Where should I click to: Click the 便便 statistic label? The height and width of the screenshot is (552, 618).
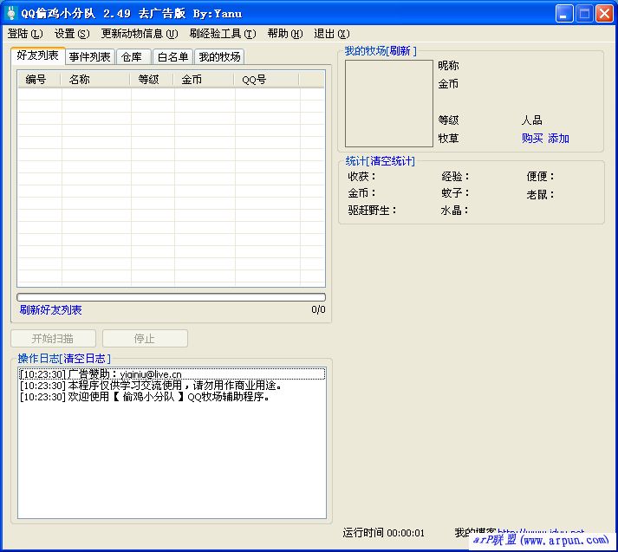coord(541,177)
